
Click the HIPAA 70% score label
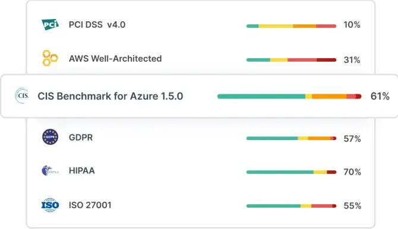click(x=352, y=172)
